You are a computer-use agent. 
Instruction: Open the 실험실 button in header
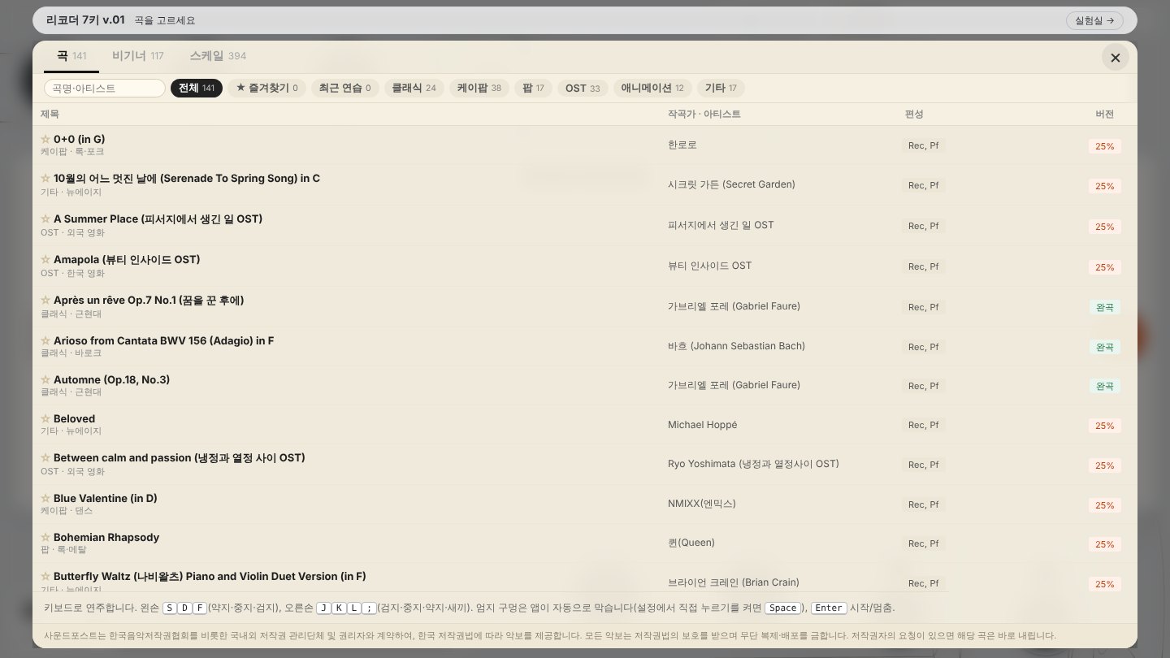[x=1094, y=20]
